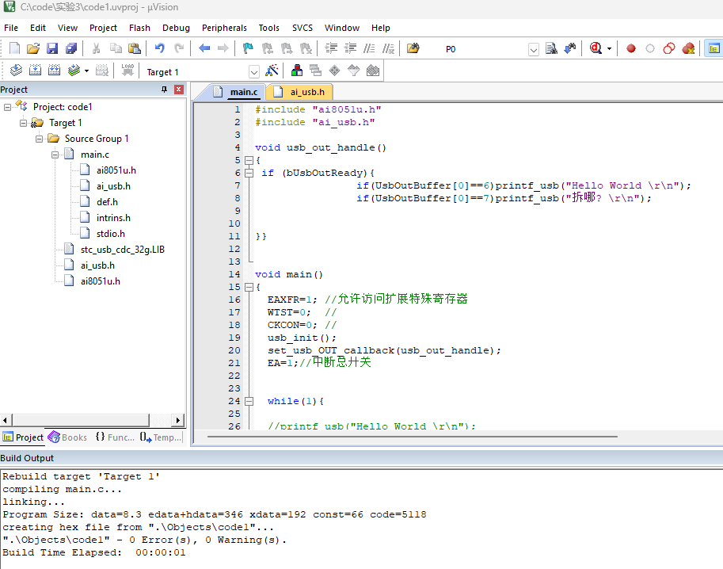Enable/disable breakpoint hollow circle icon
The width and height of the screenshot is (723, 569).
650,48
